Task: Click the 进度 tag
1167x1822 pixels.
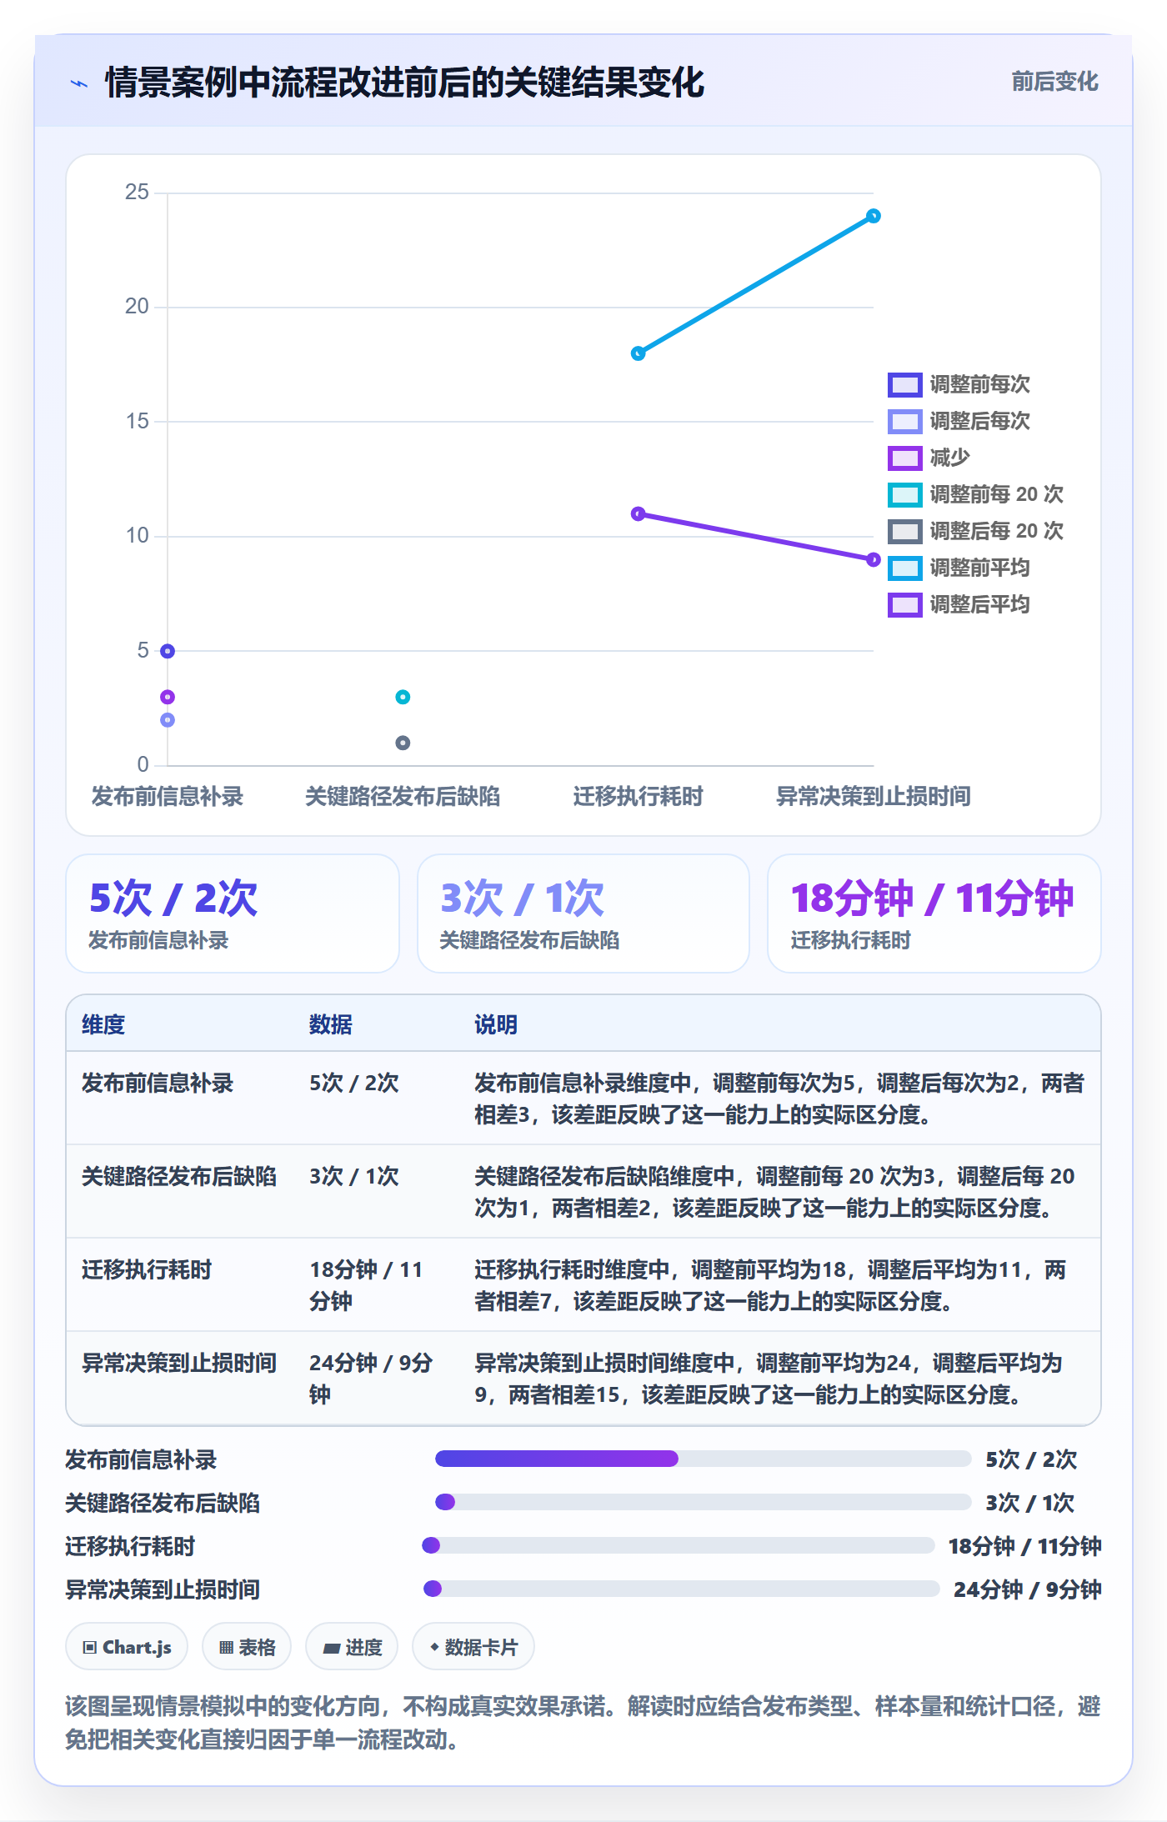Action: [353, 1646]
